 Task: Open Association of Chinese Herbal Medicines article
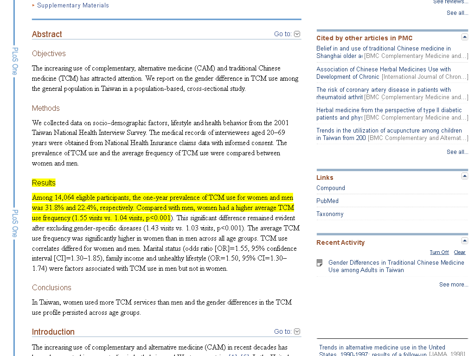point(384,73)
